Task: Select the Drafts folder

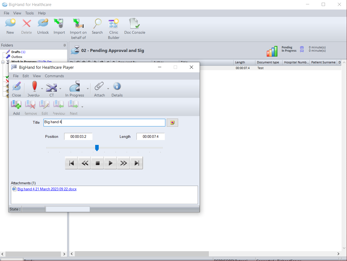Action: (x=16, y=52)
